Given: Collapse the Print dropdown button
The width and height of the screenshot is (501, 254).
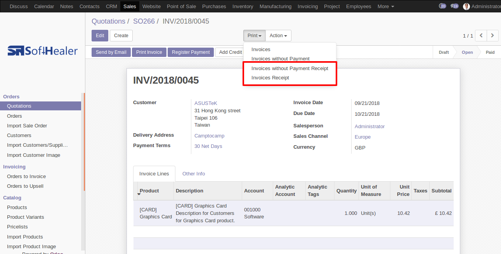Looking at the screenshot, I should pyautogui.click(x=254, y=36).
